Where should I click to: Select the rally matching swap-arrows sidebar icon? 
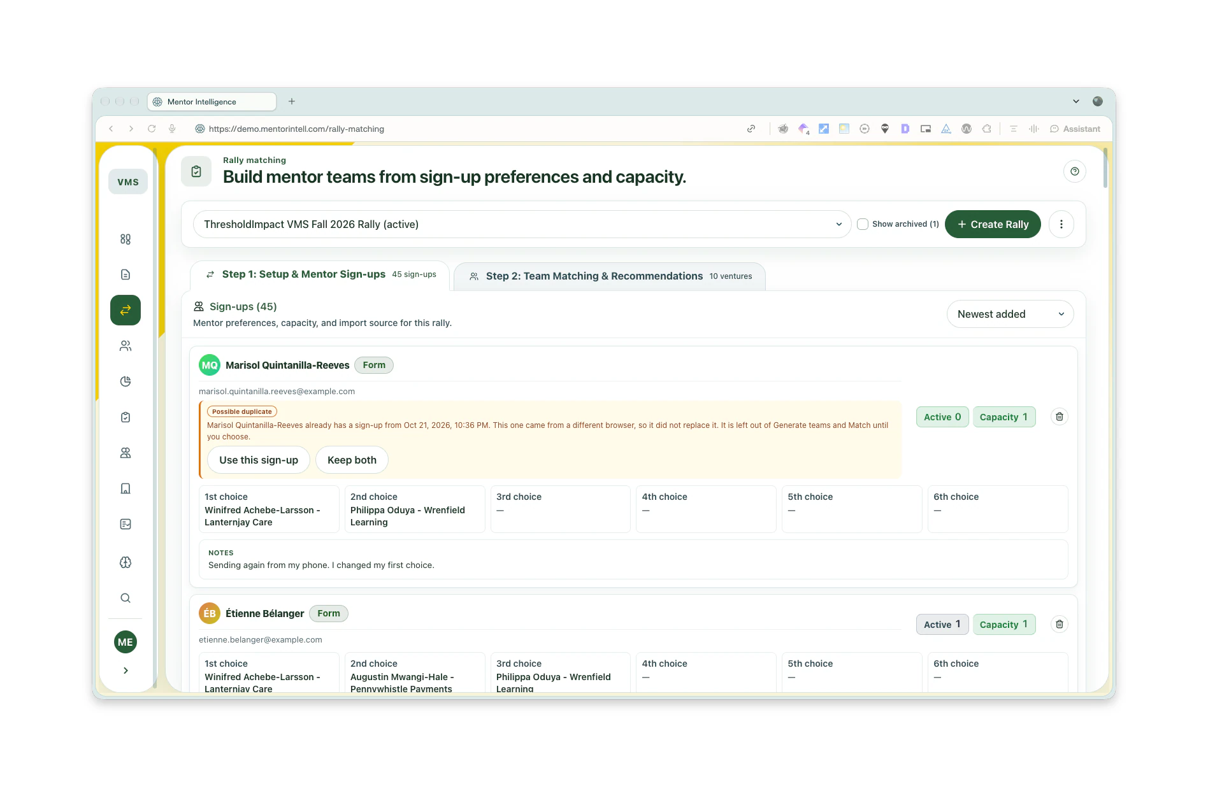(x=126, y=310)
